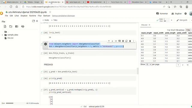Open the rows per page dropdown
Screen dimensions: 192x108
[148, 64]
